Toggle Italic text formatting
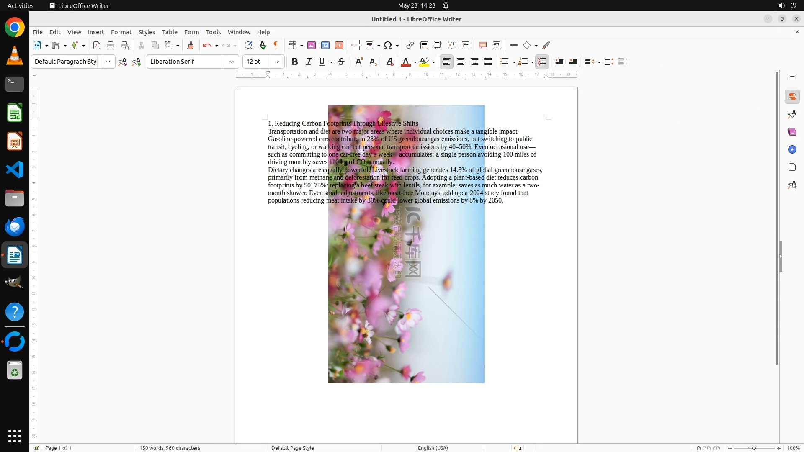Viewport: 804px width, 452px height. tap(309, 62)
